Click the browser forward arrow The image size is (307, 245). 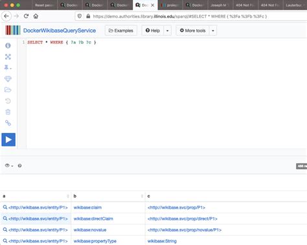coord(16,16)
